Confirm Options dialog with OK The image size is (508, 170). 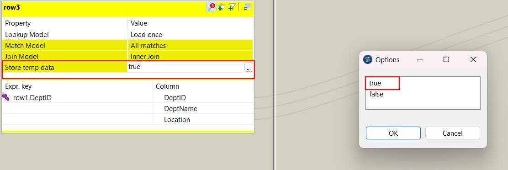(x=393, y=133)
